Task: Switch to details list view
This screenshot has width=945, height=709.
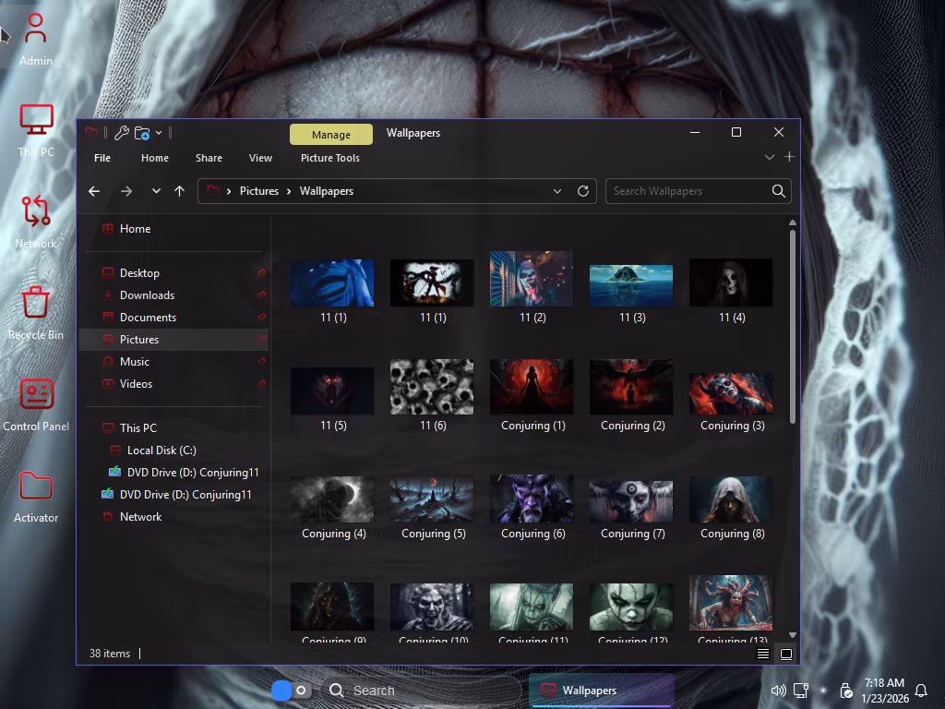Action: pyautogui.click(x=763, y=654)
